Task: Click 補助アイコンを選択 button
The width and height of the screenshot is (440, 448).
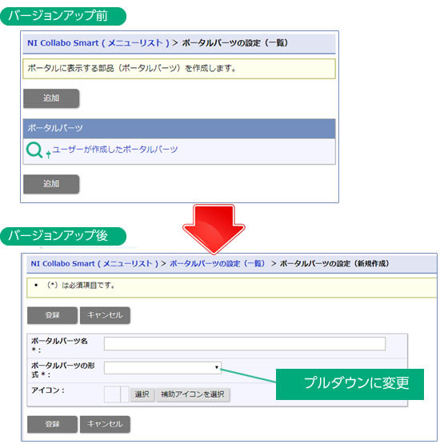Action: pos(193,394)
